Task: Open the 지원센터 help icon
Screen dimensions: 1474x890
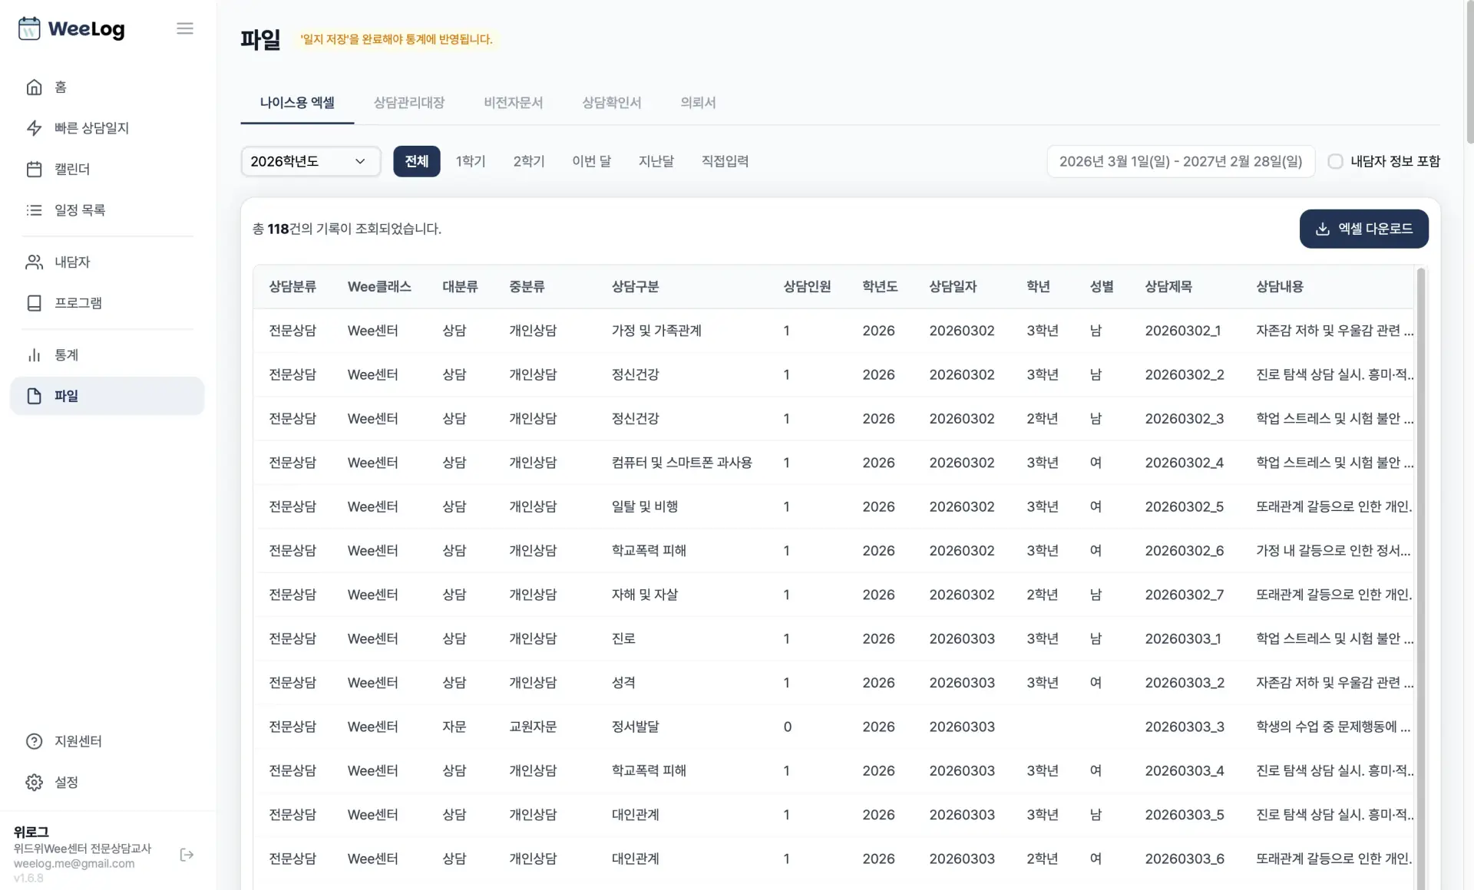Action: click(x=35, y=742)
